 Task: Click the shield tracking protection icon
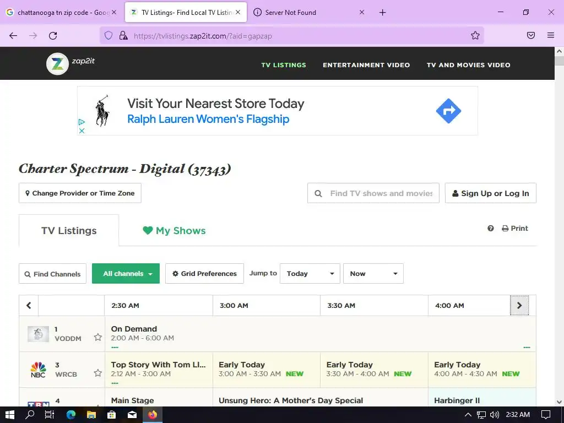(x=109, y=35)
